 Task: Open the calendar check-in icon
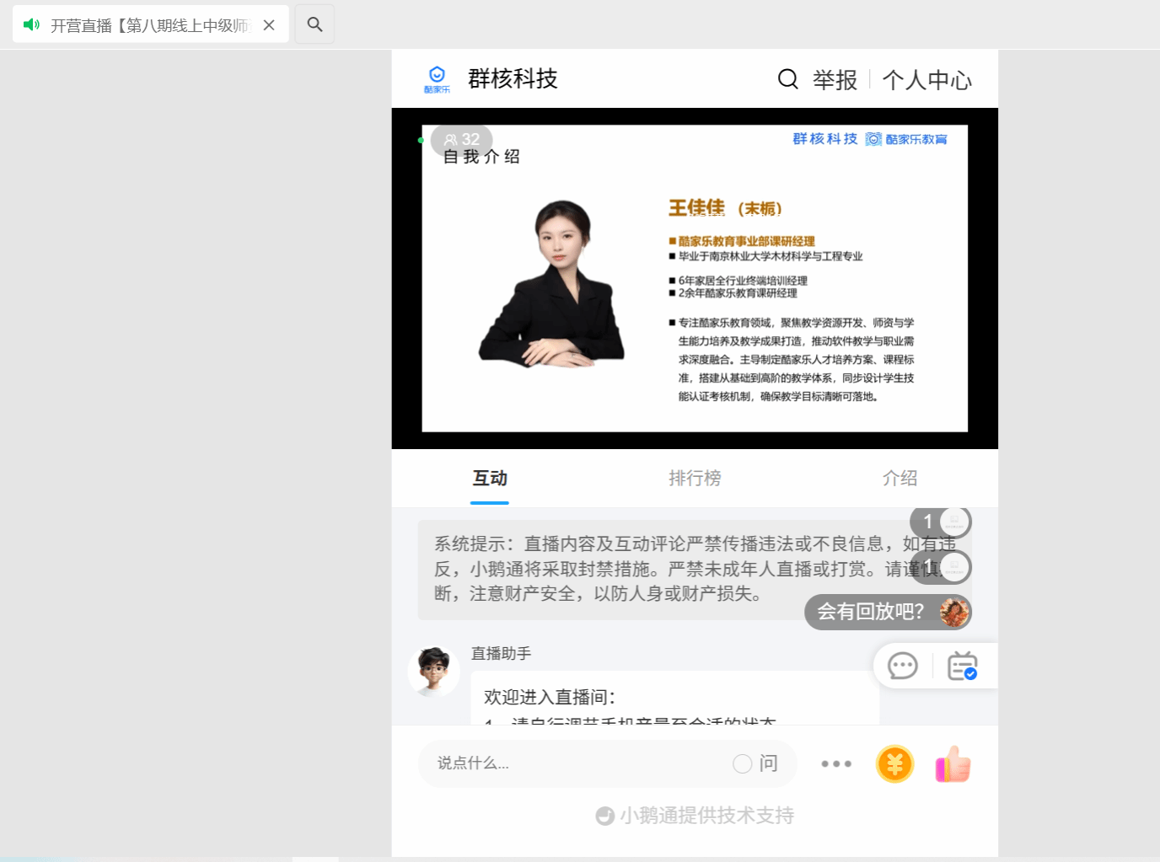click(962, 666)
